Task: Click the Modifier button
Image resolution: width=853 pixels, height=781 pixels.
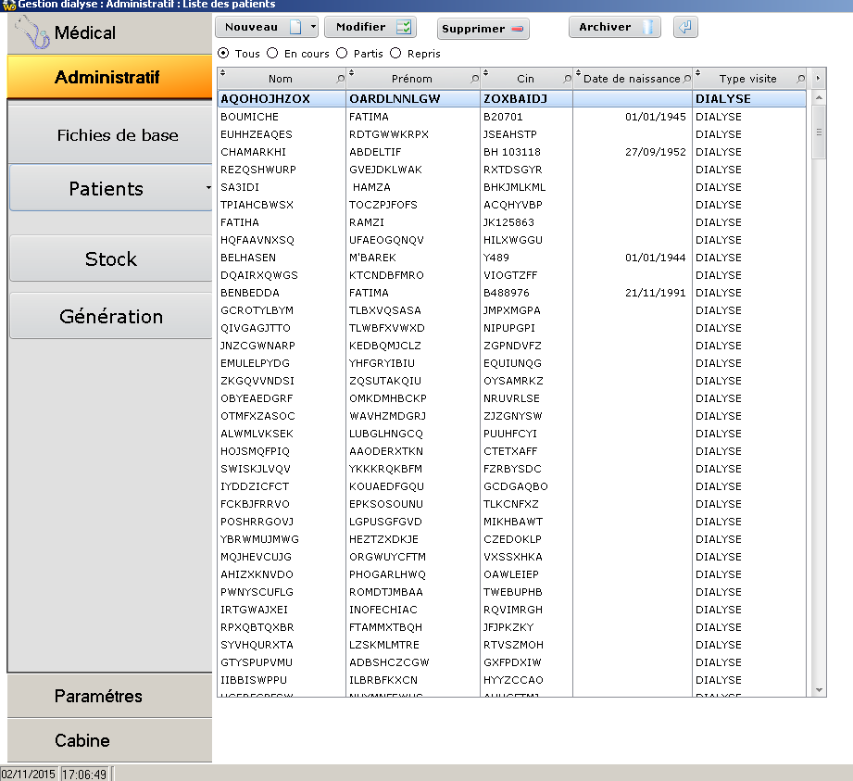Action: [370, 28]
